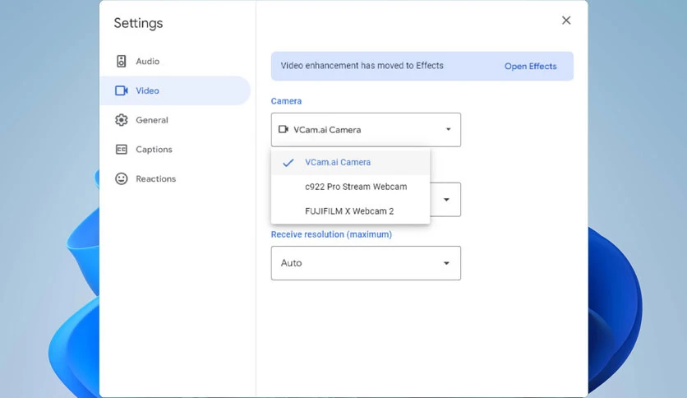Expand the Camera dropdown arrow
Image resolution: width=687 pixels, height=398 pixels.
(x=448, y=129)
